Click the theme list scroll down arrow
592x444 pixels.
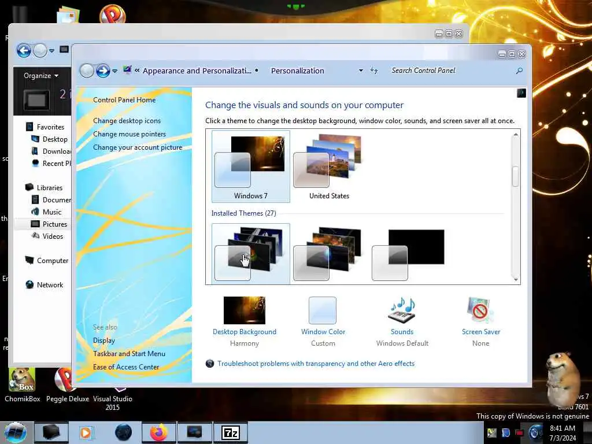(516, 280)
